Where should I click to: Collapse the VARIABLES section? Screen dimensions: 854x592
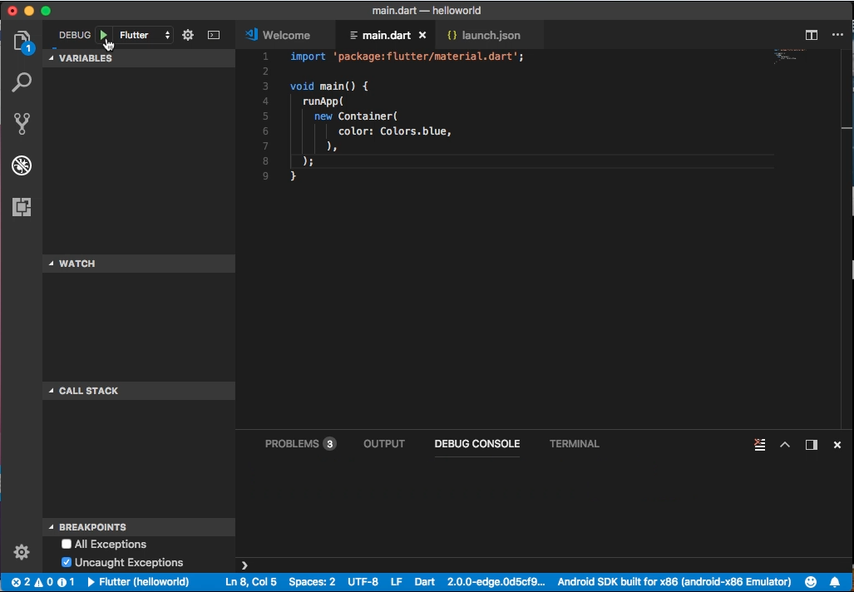tap(139, 58)
